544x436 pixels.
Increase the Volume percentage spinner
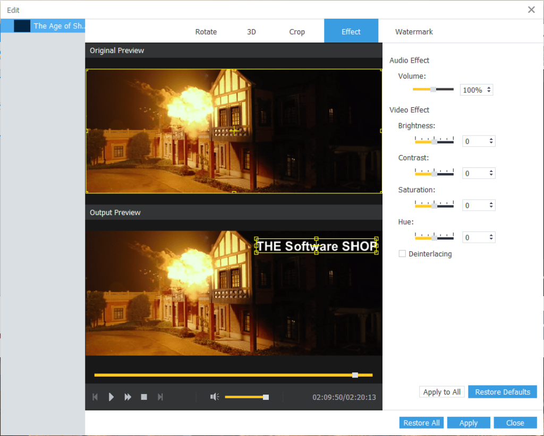(489, 88)
